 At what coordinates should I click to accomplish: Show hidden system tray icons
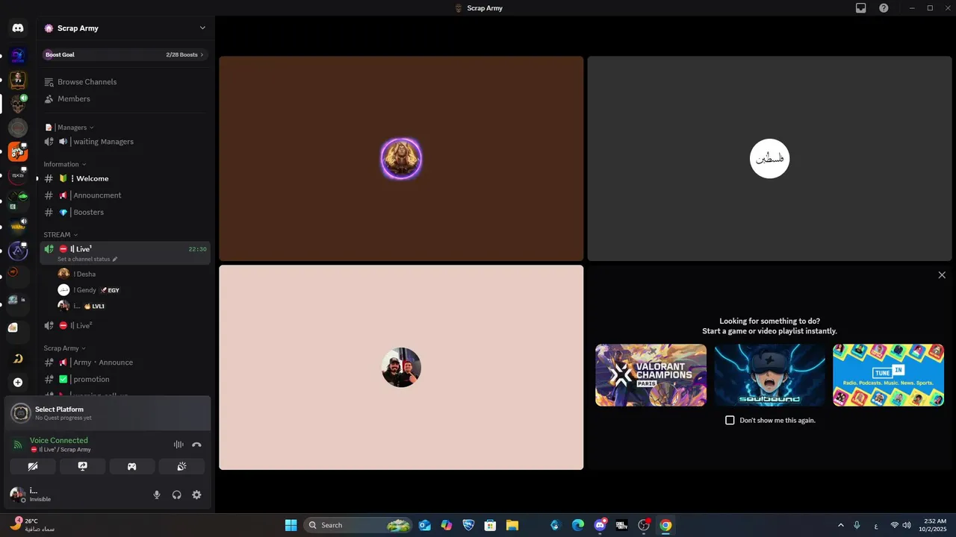pos(840,525)
